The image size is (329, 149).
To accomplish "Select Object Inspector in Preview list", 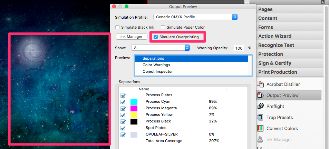I will pos(157,71).
